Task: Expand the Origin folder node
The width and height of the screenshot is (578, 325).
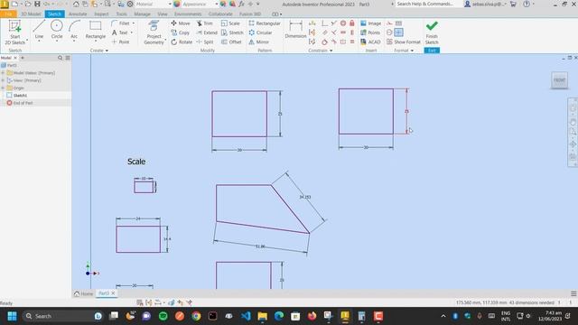Action: tap(3, 88)
